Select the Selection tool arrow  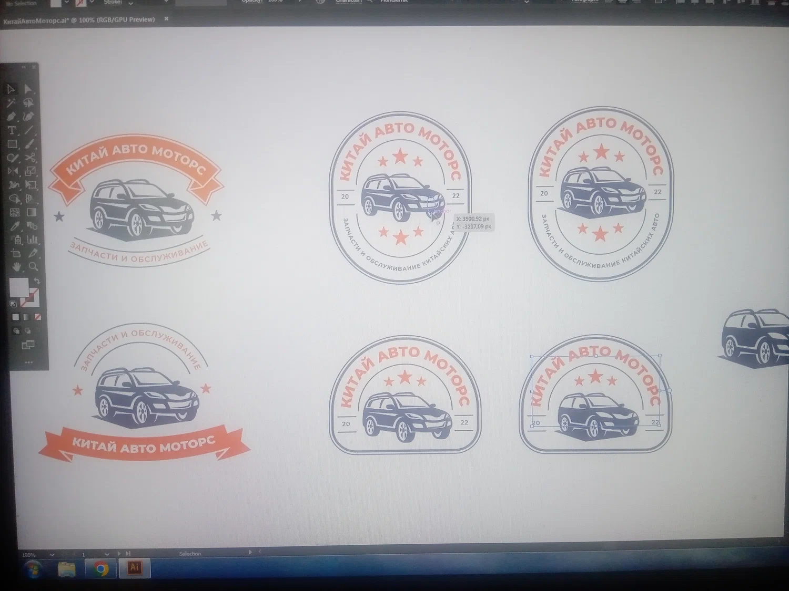11,89
